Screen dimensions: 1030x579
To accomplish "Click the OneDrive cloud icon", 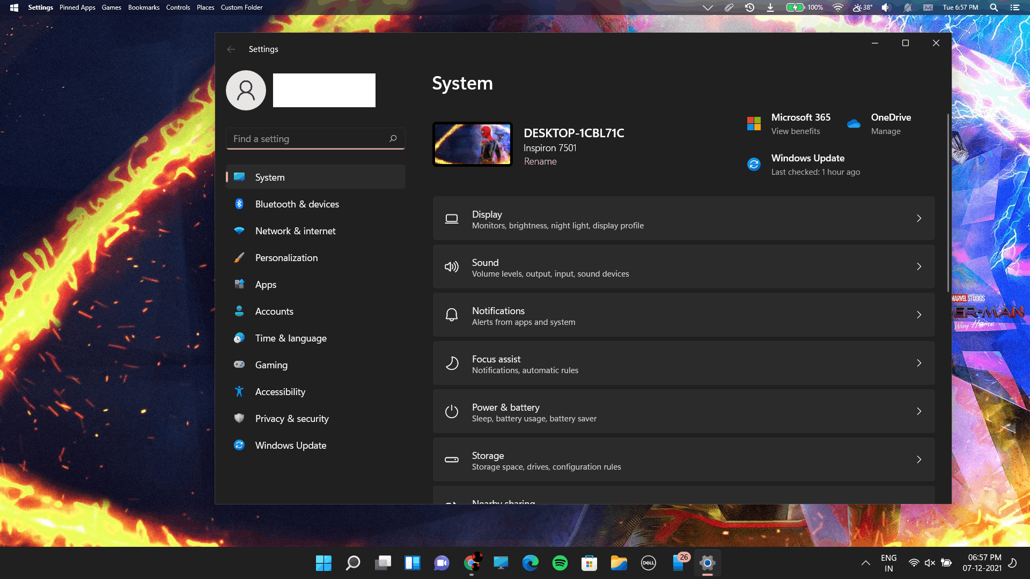I will [x=854, y=124].
